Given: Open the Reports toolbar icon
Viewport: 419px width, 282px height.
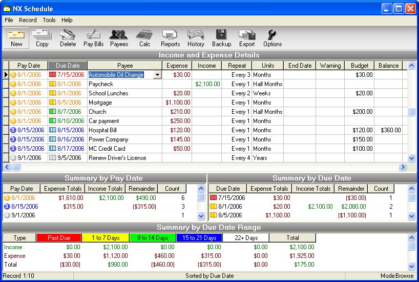Looking at the screenshot, I should [170, 38].
